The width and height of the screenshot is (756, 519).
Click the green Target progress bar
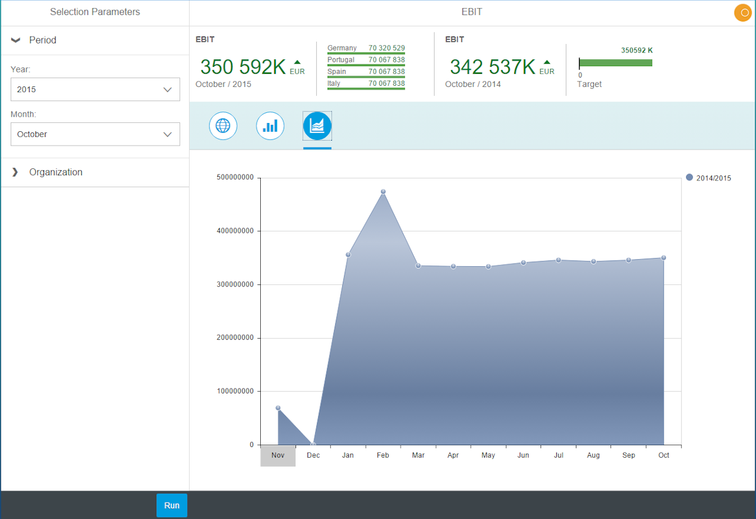(x=616, y=62)
